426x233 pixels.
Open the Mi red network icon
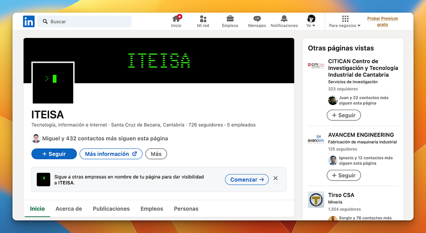tap(203, 18)
